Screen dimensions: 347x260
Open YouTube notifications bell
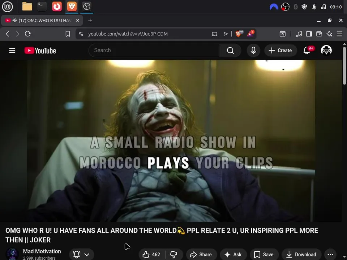307,51
